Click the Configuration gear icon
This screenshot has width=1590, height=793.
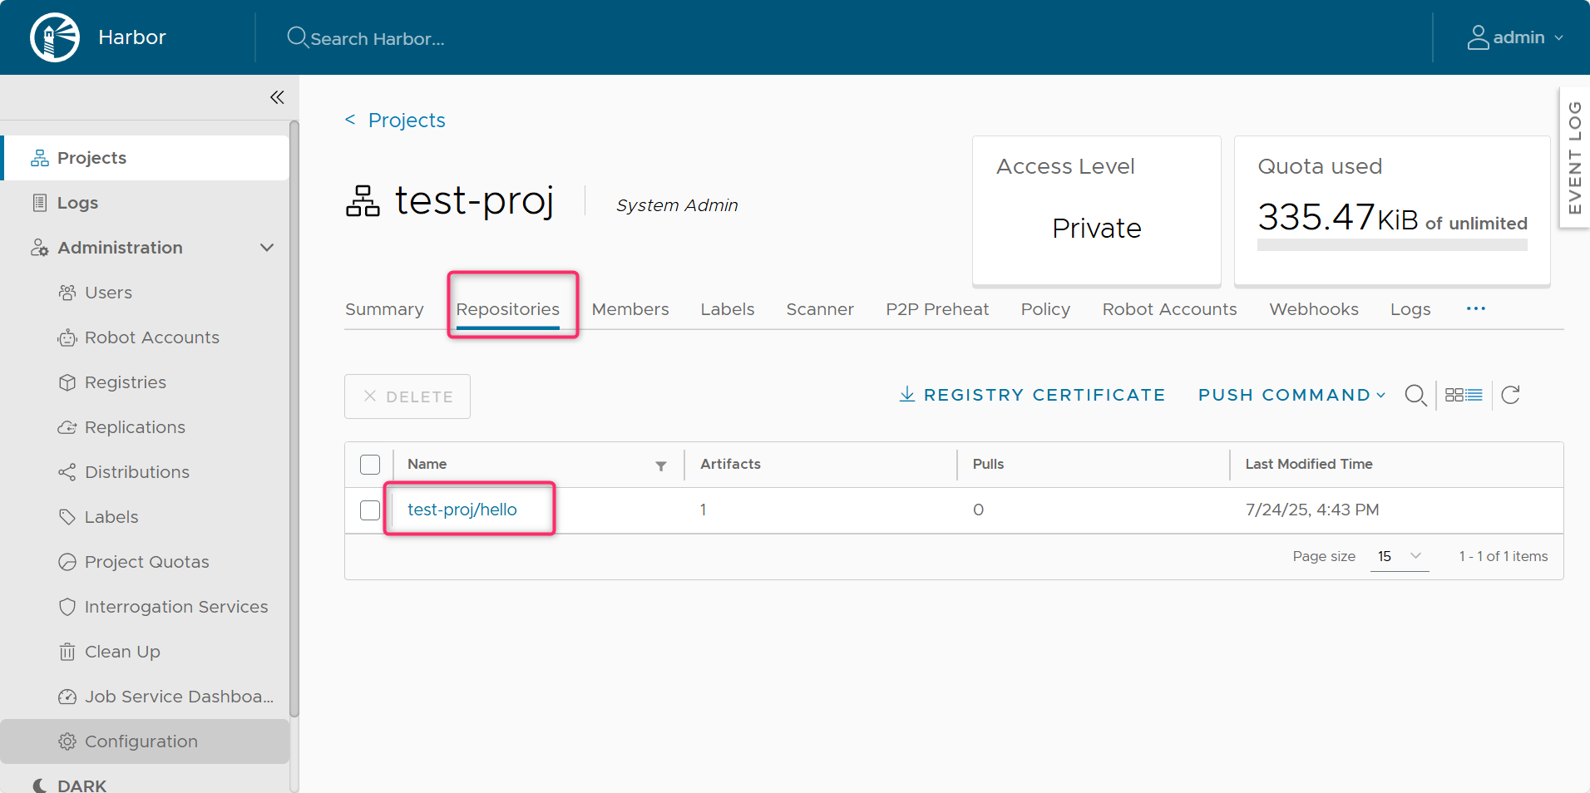pyautogui.click(x=67, y=741)
